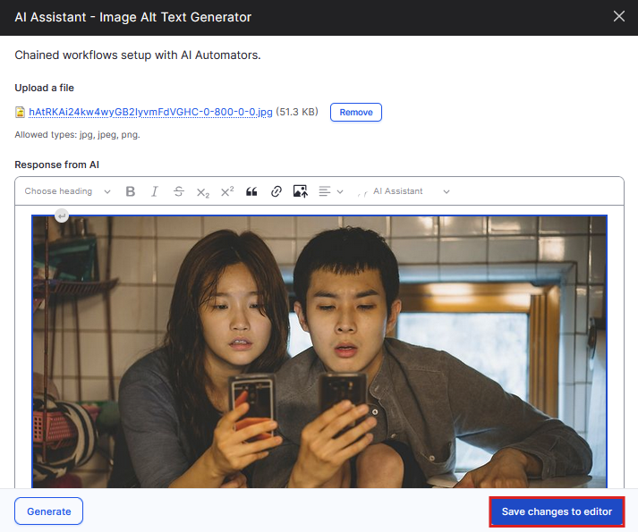Open the Choose heading dropdown
Viewport: 638px width, 532px height.
coord(67,191)
